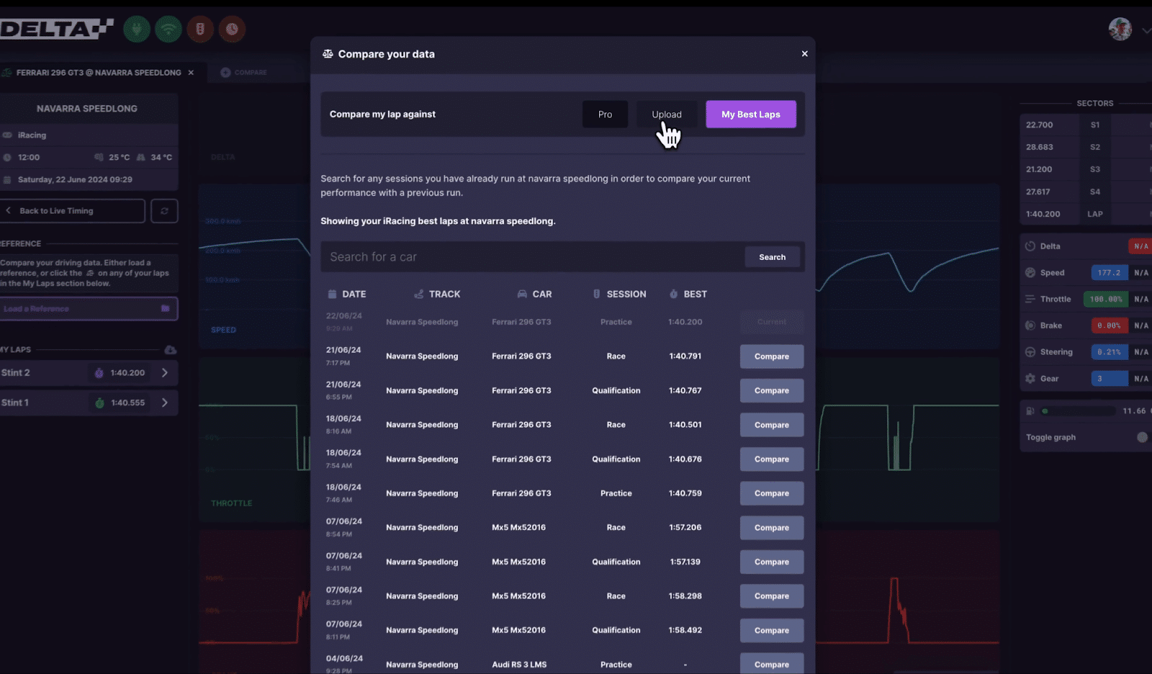
Task: Compare with Mx5 Qualification 1:57.139 lap
Action: tap(772, 562)
